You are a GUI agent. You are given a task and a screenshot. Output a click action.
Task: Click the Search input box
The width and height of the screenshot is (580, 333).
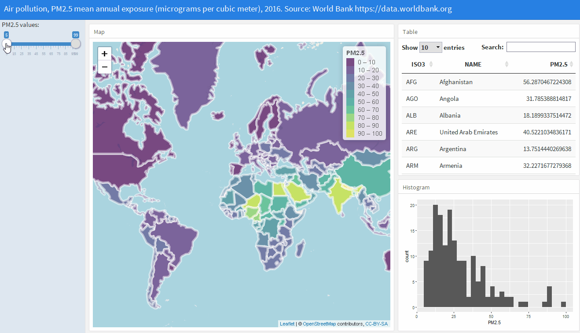[540, 47]
